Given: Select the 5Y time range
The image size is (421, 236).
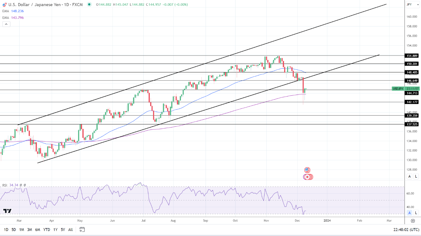Looking at the screenshot, I should pyautogui.click(x=63, y=230).
